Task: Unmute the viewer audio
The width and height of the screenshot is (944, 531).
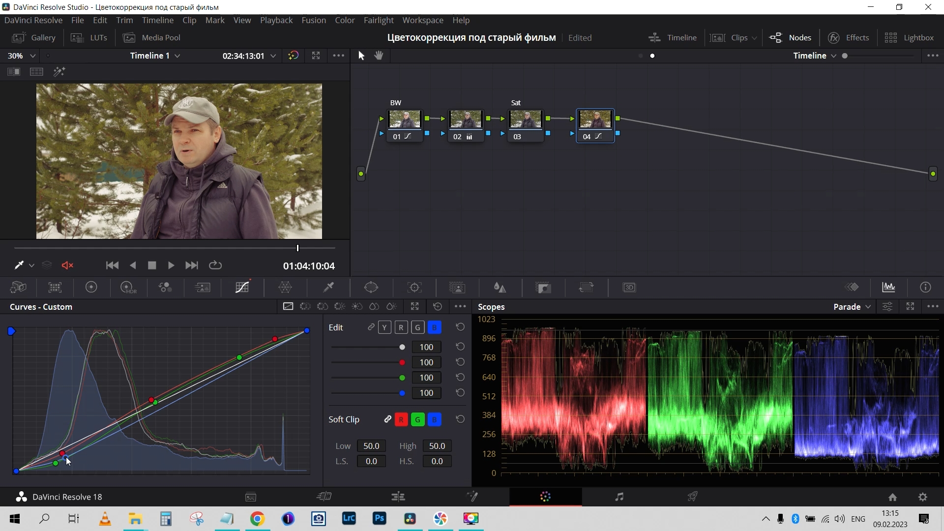Action: tap(67, 265)
